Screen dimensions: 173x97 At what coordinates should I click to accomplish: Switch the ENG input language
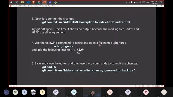point(148,2)
